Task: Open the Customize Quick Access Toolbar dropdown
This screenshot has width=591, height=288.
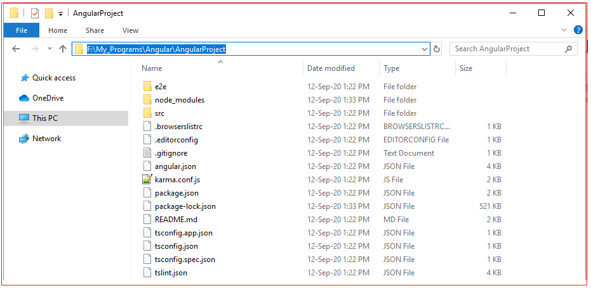Action: 60,14
